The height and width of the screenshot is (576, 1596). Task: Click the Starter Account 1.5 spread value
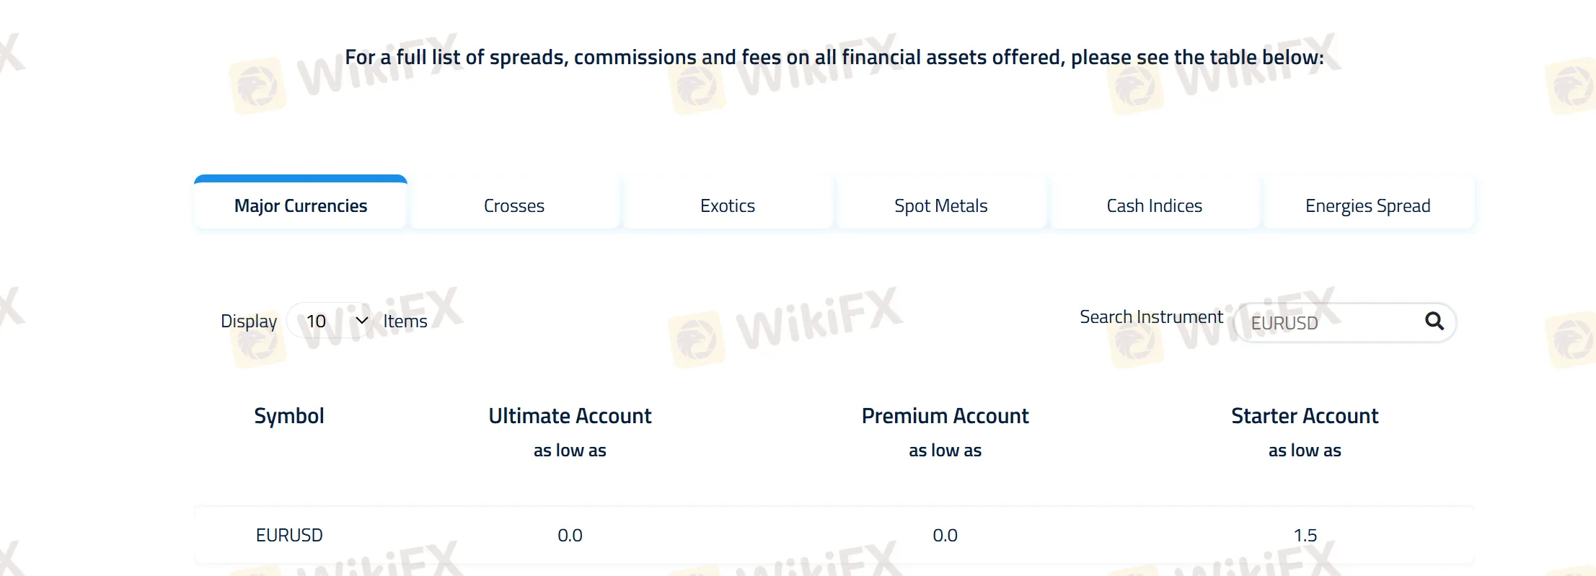(1305, 536)
